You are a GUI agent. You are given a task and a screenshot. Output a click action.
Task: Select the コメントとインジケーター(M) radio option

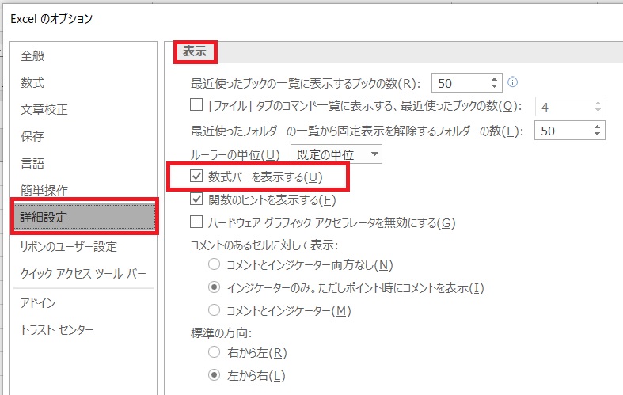215,310
